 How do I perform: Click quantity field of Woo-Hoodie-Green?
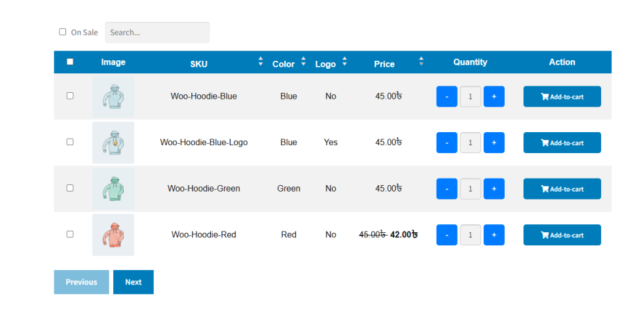coord(470,188)
